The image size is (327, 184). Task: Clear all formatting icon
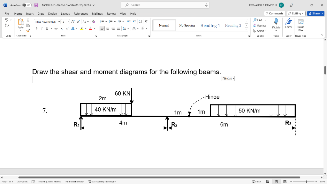click(94, 21)
